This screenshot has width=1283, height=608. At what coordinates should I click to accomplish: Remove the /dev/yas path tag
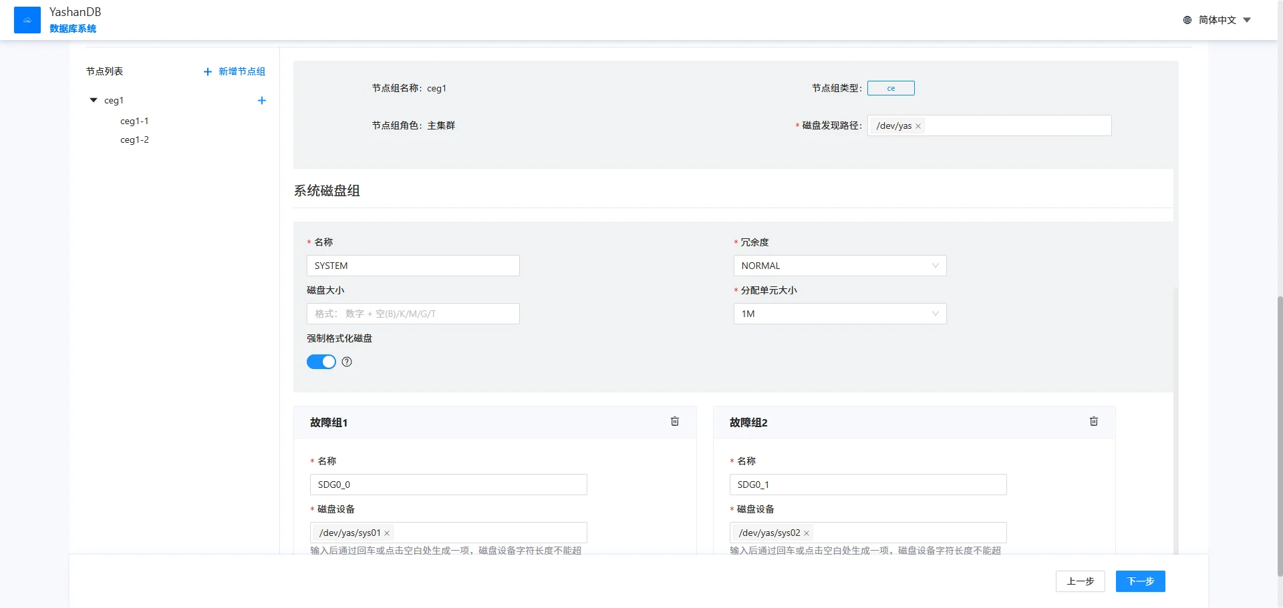918,126
